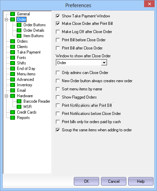Click the green icon beside General

(x=13, y=14)
